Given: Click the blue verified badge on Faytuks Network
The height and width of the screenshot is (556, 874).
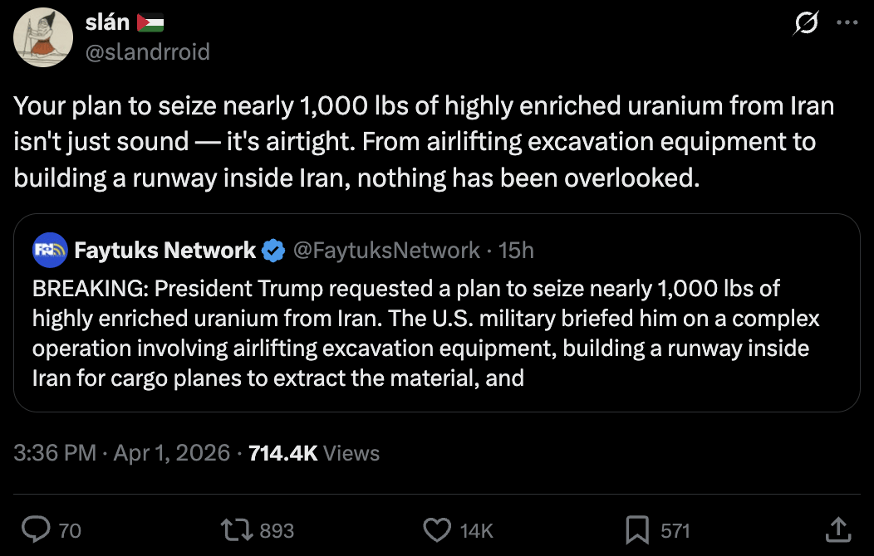Looking at the screenshot, I should tap(273, 250).
